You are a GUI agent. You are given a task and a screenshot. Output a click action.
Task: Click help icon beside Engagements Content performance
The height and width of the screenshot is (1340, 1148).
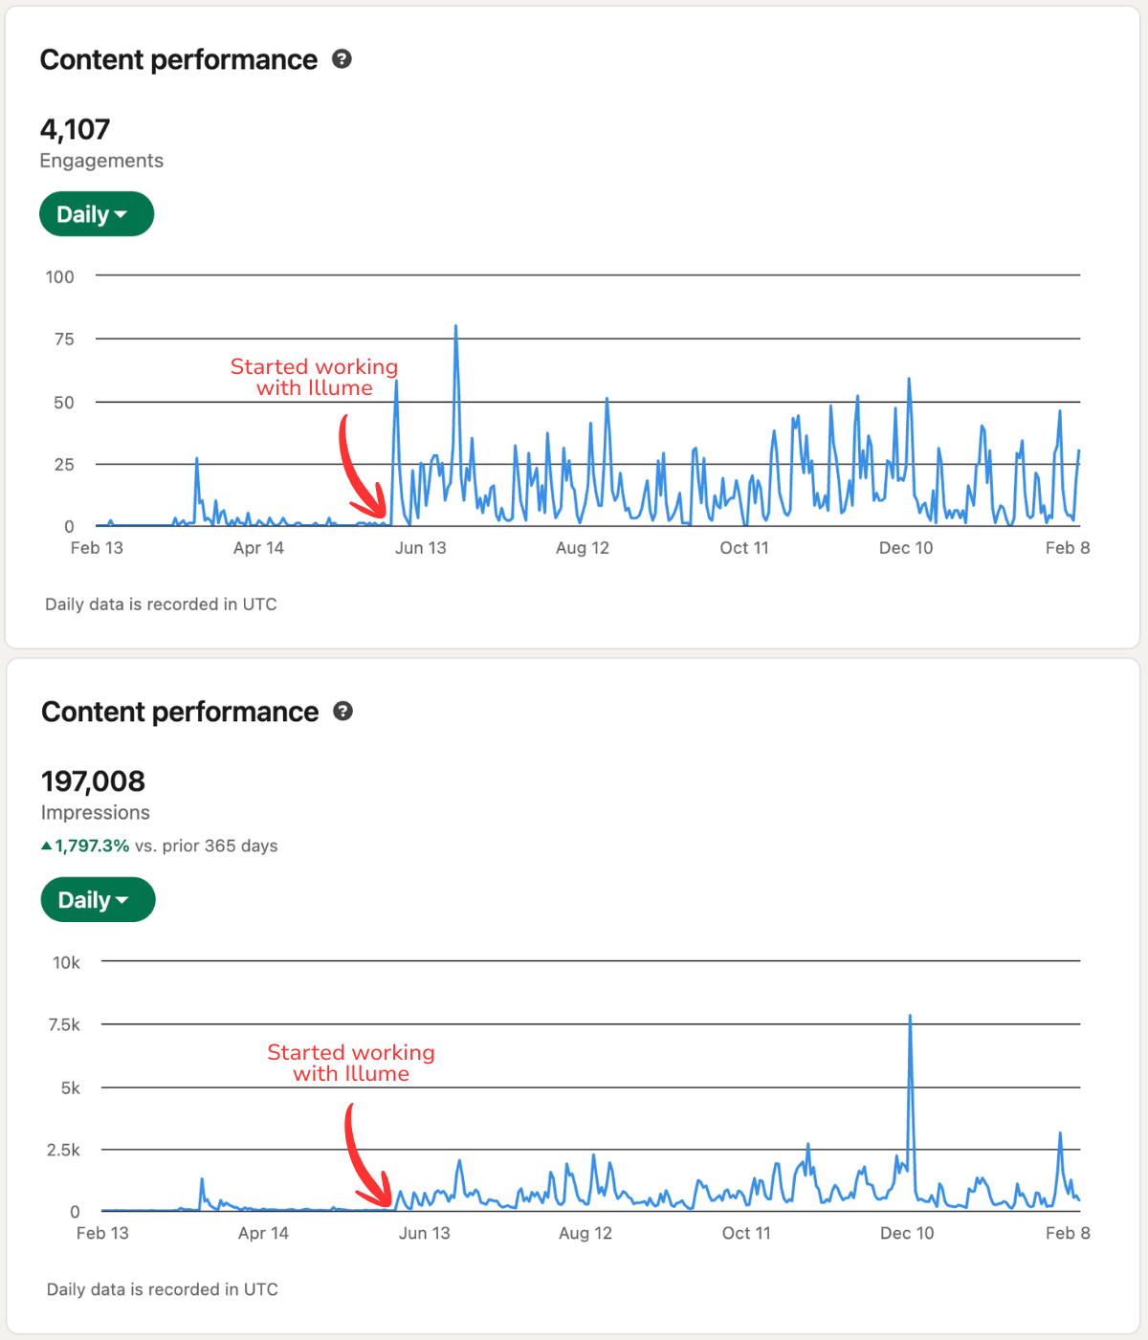(x=342, y=59)
